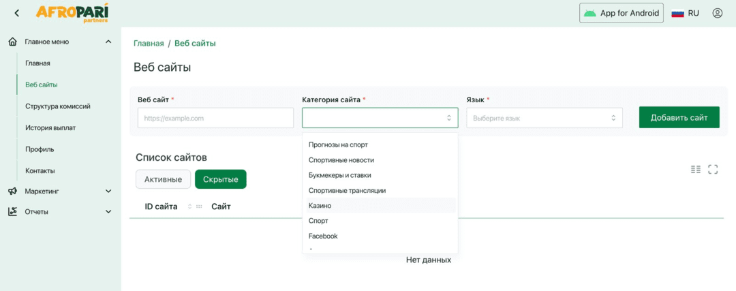Expand the Маркетинг menu chevron
The height and width of the screenshot is (291, 736).
tap(108, 191)
